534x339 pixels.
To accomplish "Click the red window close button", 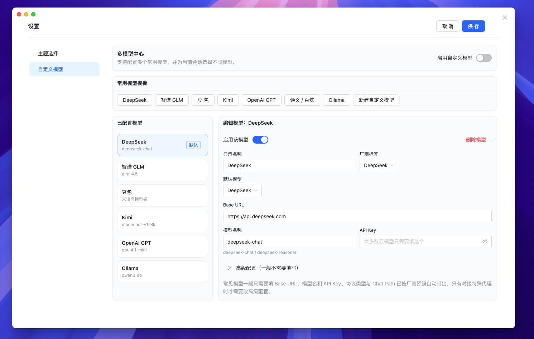I will [19, 14].
